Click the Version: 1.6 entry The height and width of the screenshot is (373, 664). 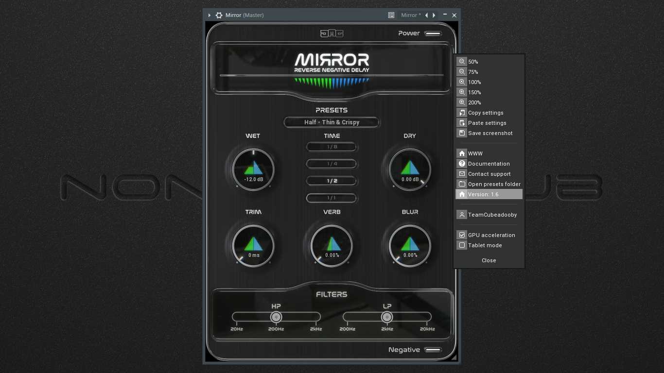click(489, 194)
